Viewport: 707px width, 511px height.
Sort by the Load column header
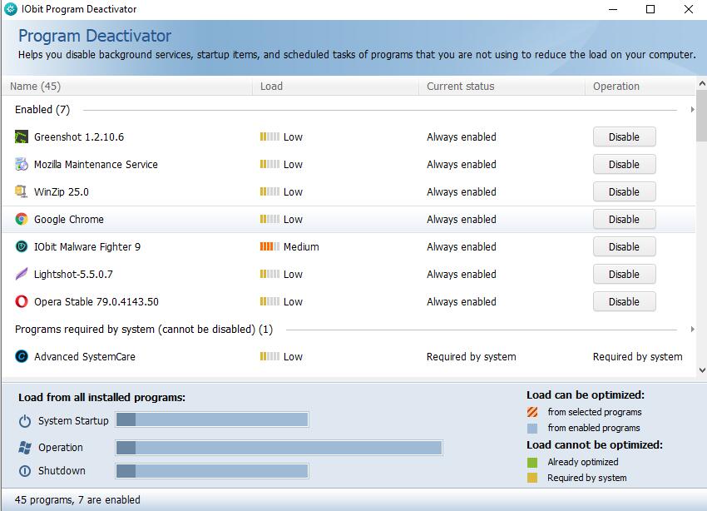335,87
